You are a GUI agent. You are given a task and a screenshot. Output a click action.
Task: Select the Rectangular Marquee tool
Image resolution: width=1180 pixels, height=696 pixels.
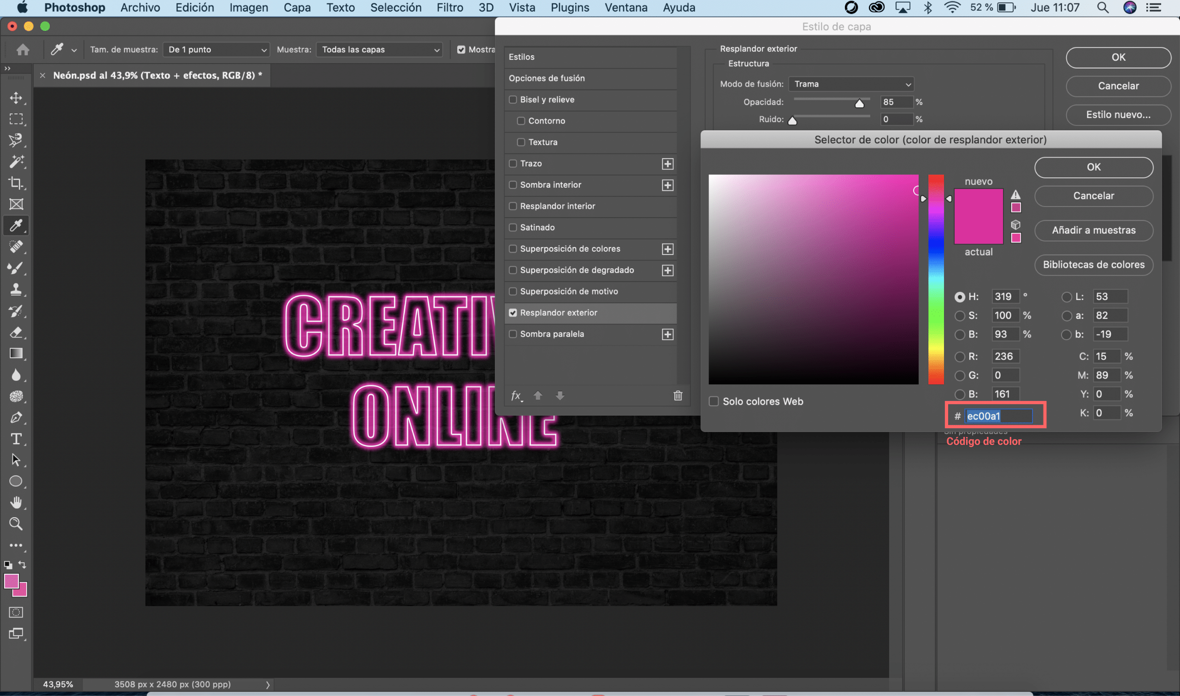[16, 119]
